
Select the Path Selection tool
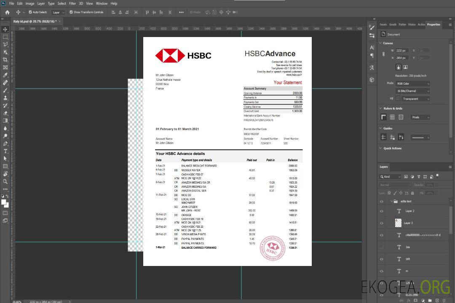click(5, 159)
